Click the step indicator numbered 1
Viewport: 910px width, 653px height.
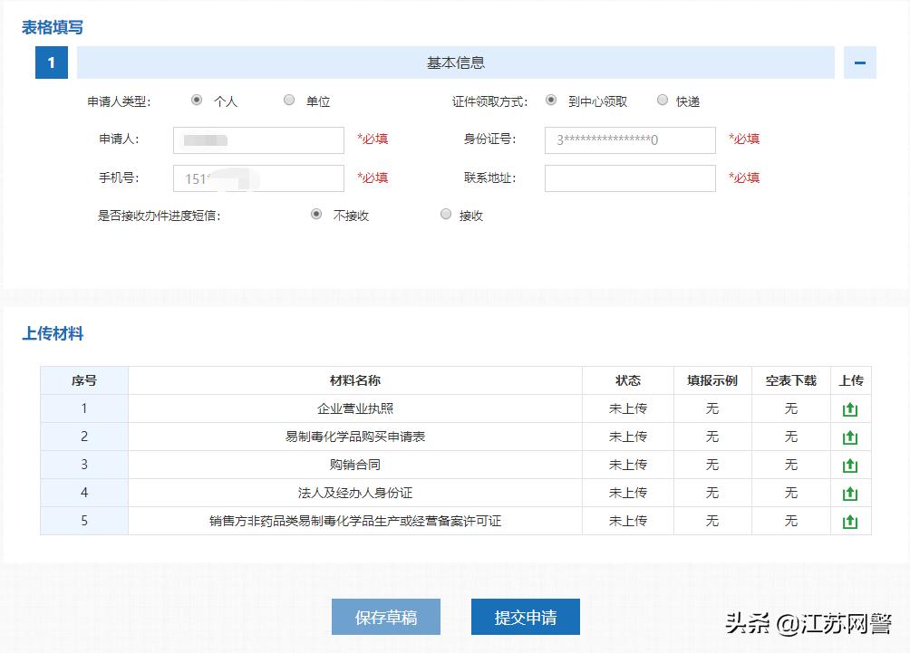pyautogui.click(x=51, y=62)
